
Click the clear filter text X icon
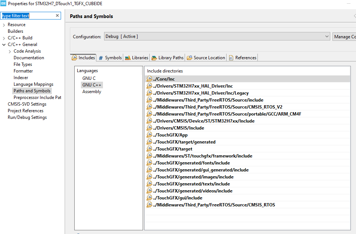pos(57,15)
